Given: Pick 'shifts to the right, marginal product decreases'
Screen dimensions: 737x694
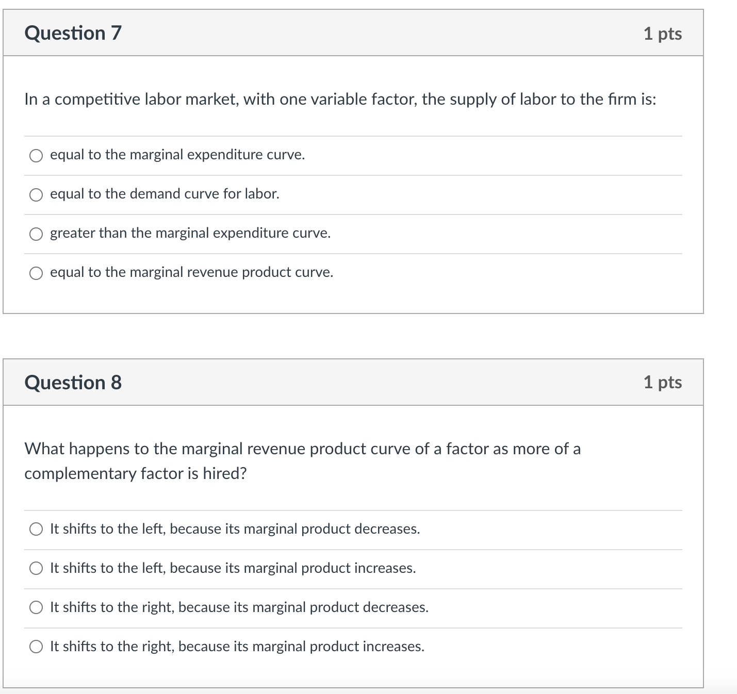Looking at the screenshot, I should (x=36, y=608).
